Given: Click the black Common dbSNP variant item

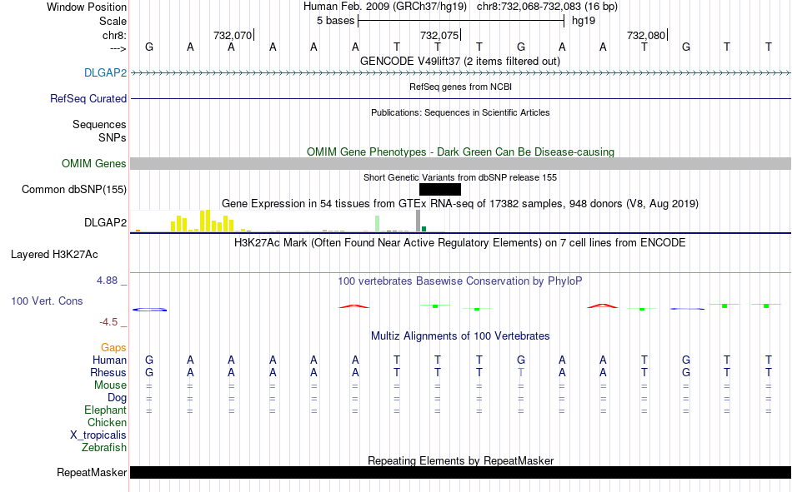Looking at the screenshot, I should coord(440,189).
